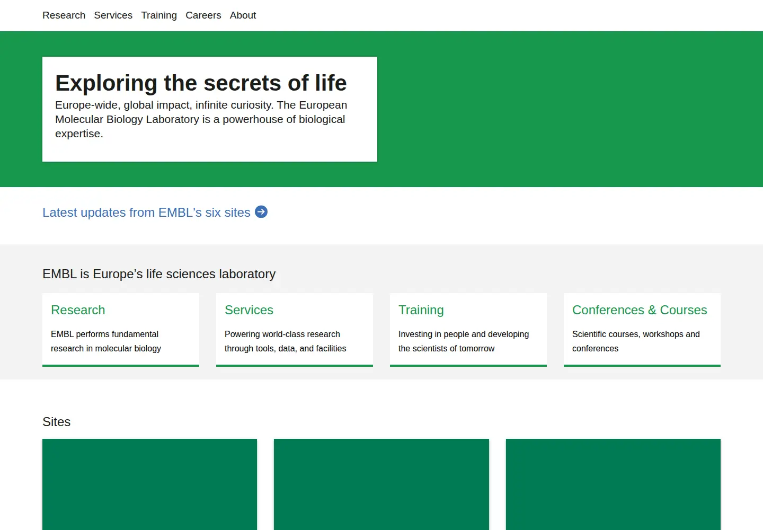Open the Training card heading

pyautogui.click(x=421, y=310)
